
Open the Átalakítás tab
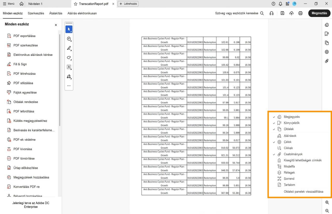pyautogui.click(x=56, y=13)
